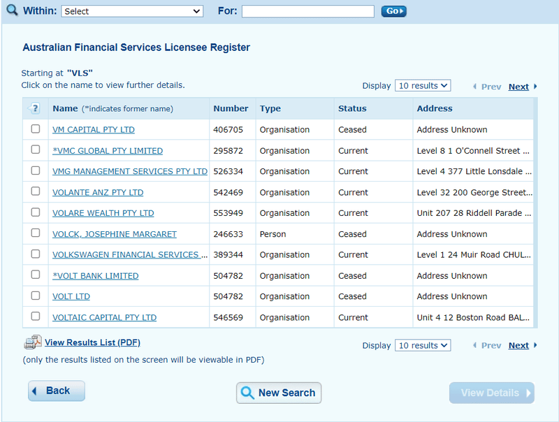Viewport: 559px width, 422px height.
Task: Tick the checkbox for VOLCK, JOSEPHINE MARGARET
Action: coord(36,233)
